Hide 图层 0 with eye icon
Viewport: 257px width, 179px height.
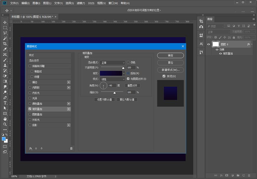[209, 44]
